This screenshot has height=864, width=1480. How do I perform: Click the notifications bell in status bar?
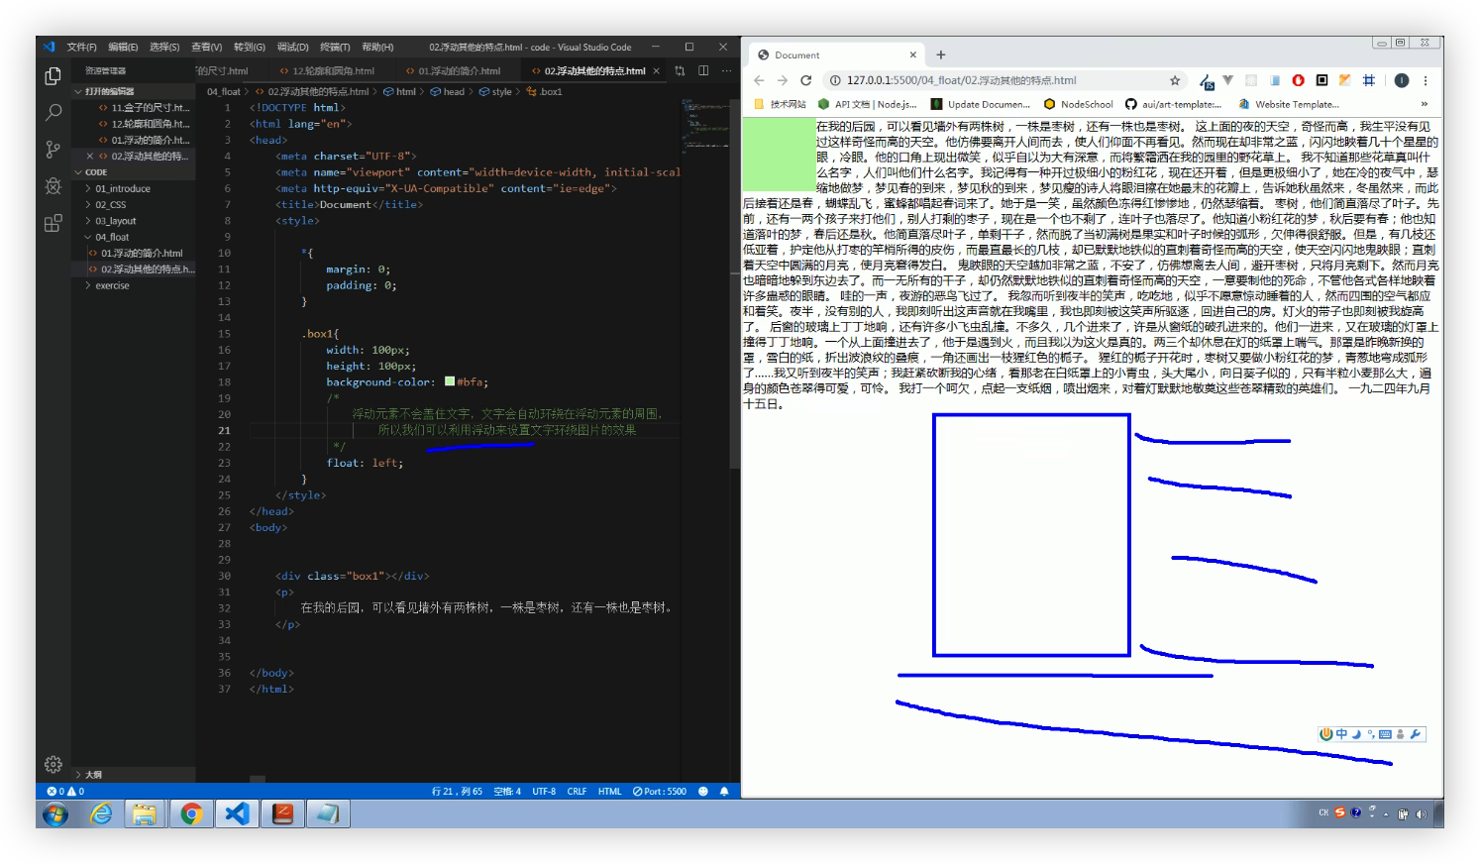coord(724,791)
